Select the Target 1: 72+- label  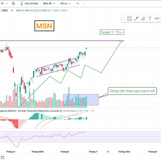112,32
